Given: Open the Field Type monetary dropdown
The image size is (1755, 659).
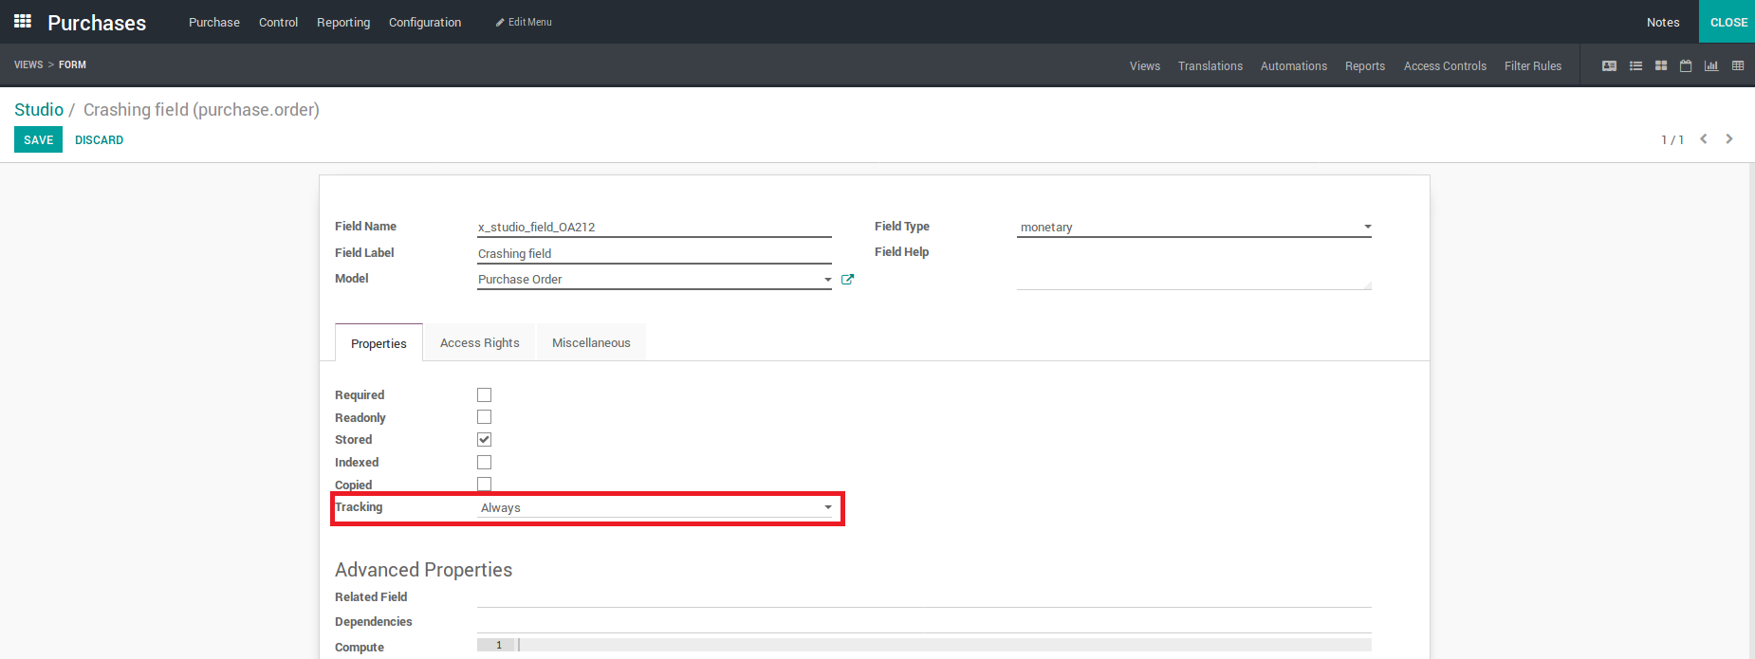Looking at the screenshot, I should (x=1194, y=227).
